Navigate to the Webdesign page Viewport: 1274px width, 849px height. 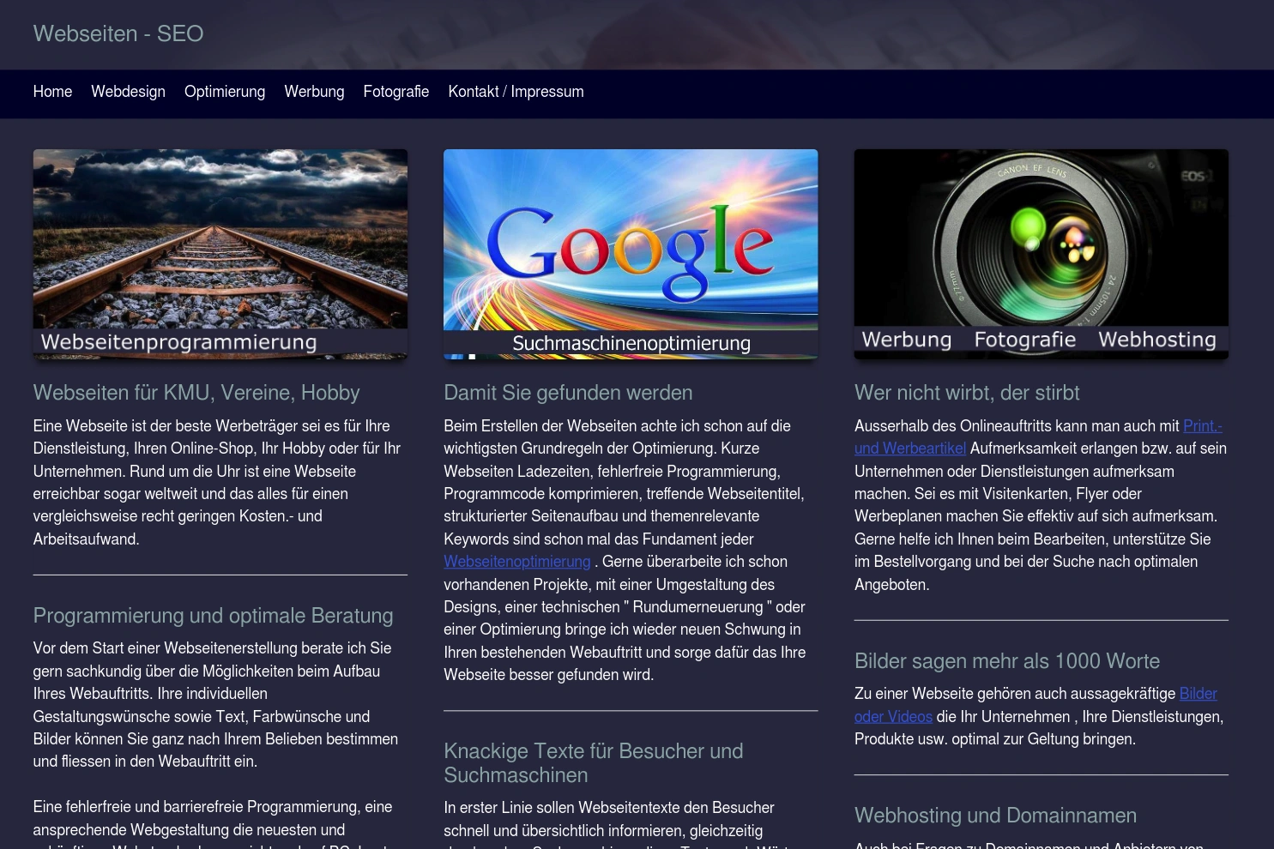pyautogui.click(x=128, y=92)
